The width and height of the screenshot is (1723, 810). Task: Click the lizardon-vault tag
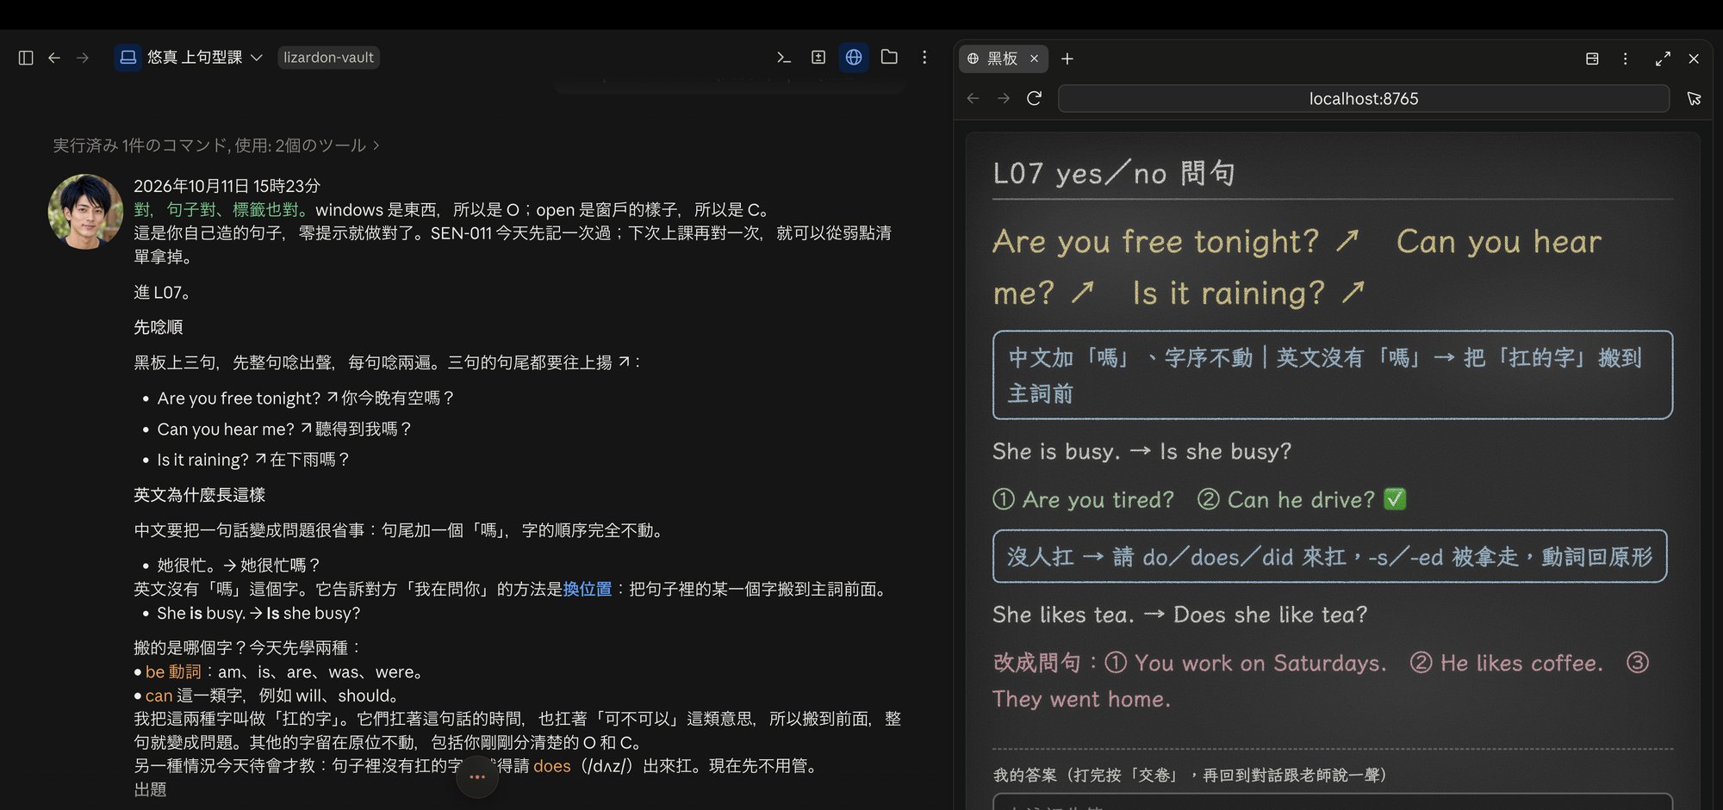coord(328,58)
